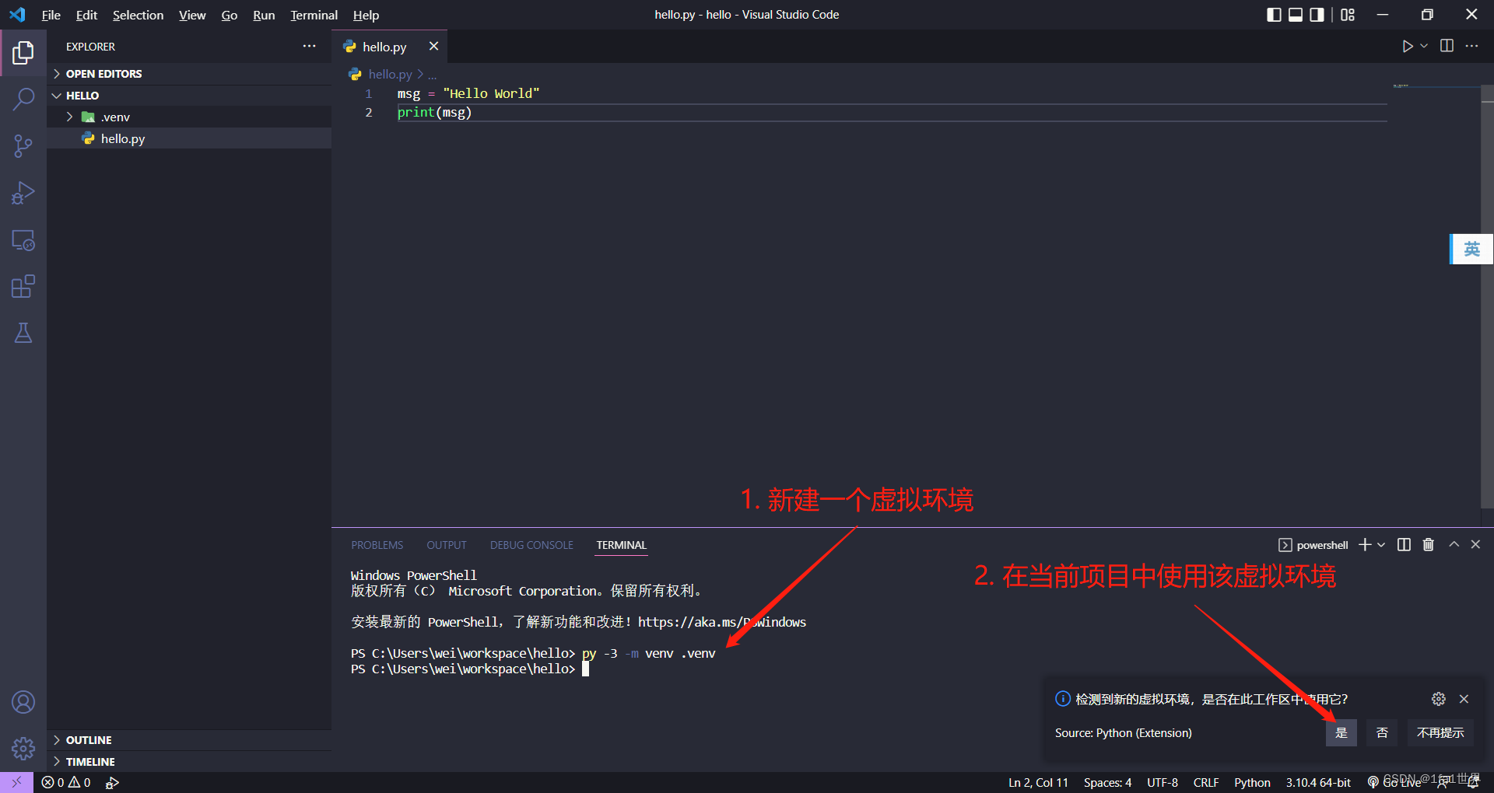
Task: Open the Run and Debug view
Action: 23,193
